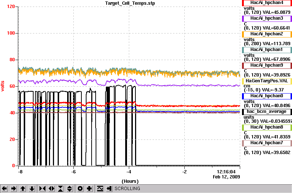Click the -2 hours x-axis tick label
This screenshot has width=292, height=193.
pyautogui.click(x=184, y=172)
